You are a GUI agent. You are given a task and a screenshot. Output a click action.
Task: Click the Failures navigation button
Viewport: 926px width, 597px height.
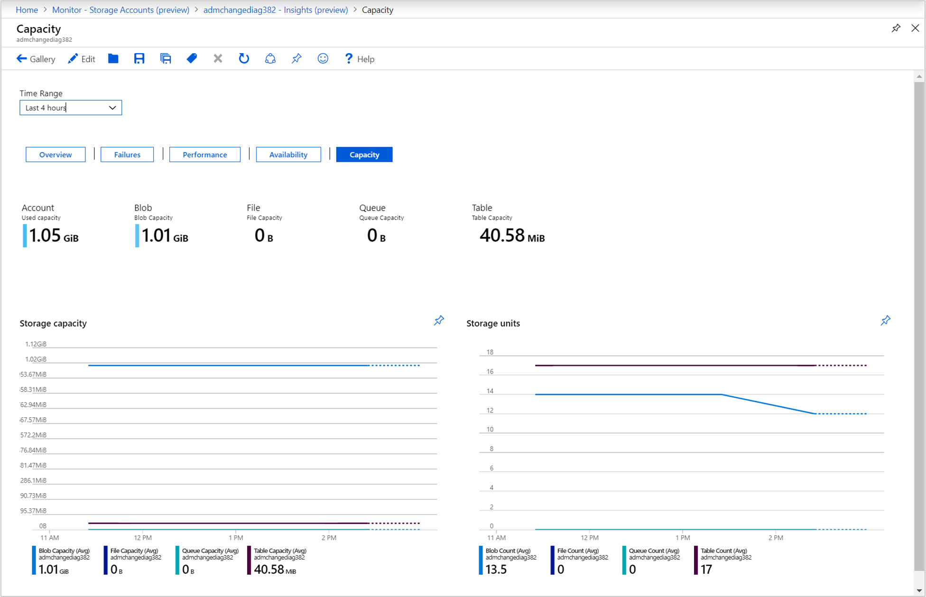pos(126,154)
